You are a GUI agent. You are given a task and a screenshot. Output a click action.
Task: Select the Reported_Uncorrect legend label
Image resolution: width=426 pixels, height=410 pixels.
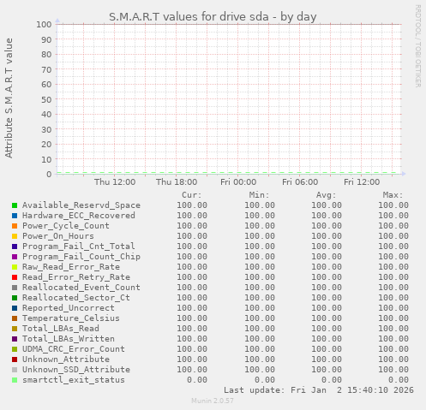[x=69, y=308]
